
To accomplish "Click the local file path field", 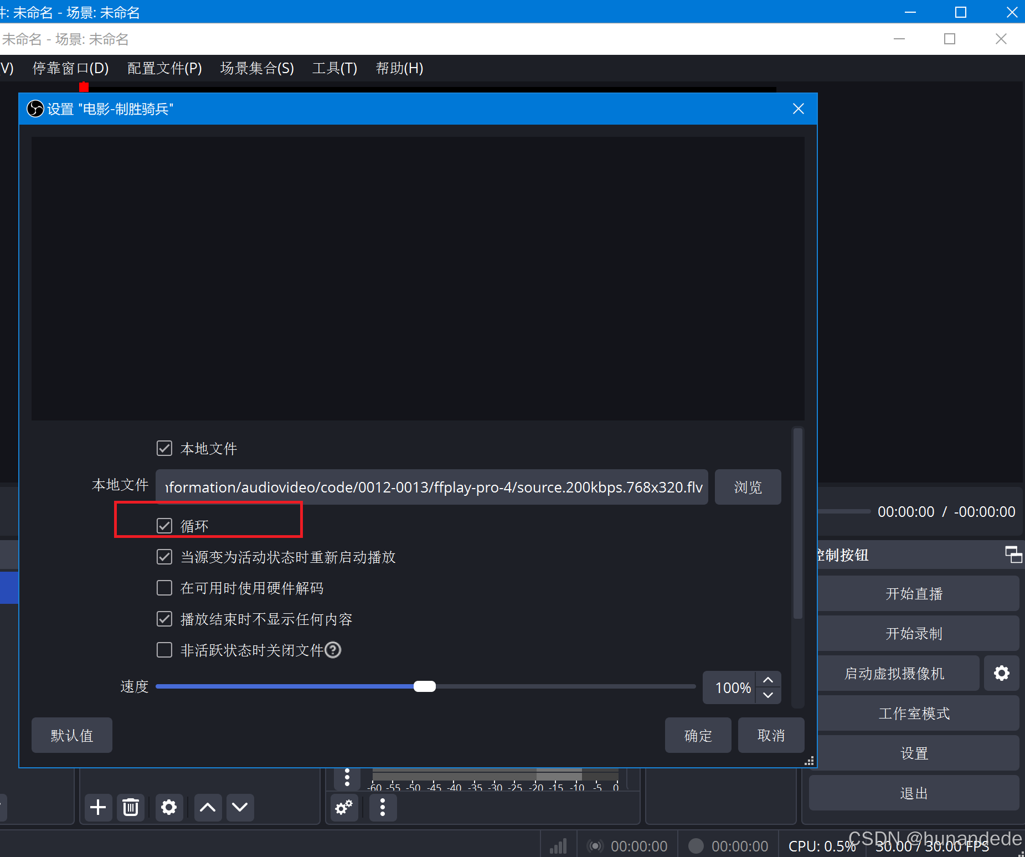I will [x=432, y=487].
